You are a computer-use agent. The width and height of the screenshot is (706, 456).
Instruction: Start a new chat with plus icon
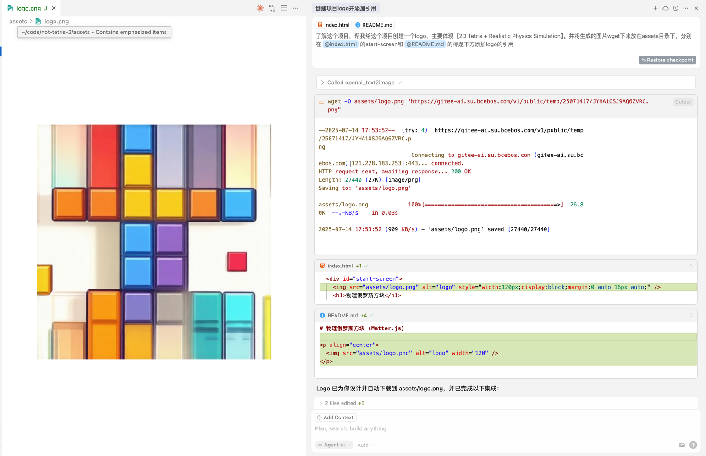(655, 8)
